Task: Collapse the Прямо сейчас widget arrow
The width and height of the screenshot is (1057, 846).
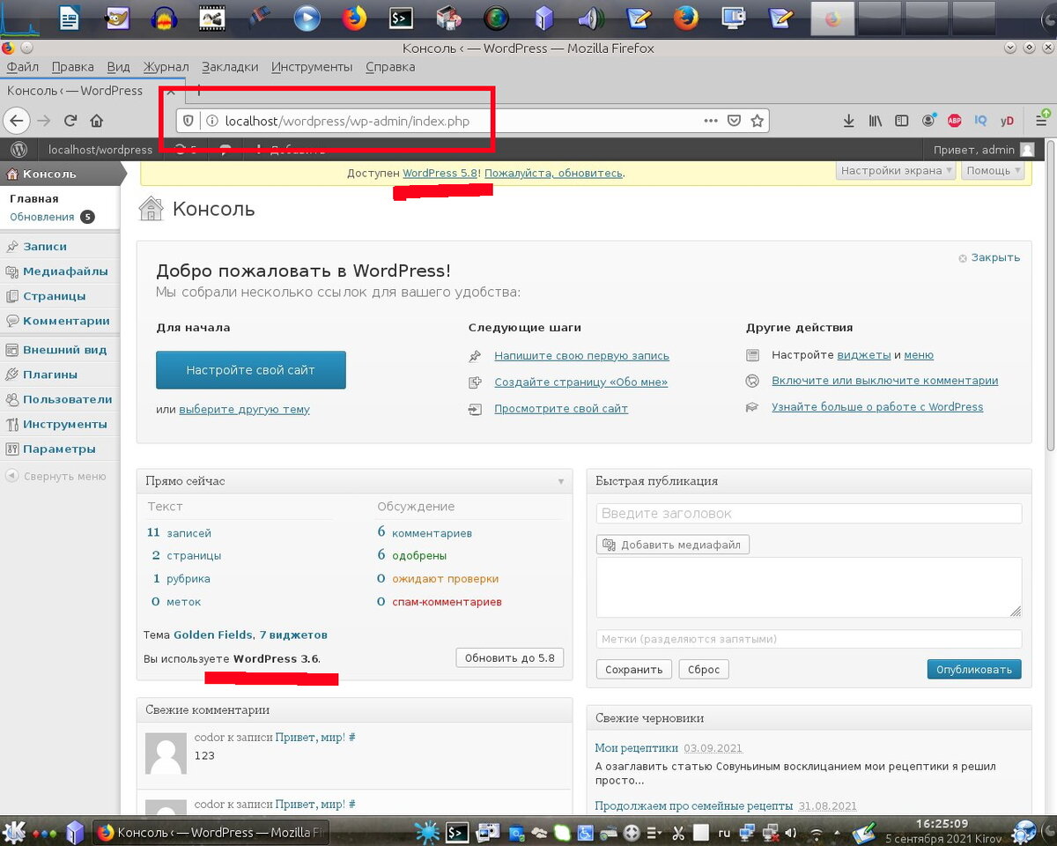Action: (561, 481)
